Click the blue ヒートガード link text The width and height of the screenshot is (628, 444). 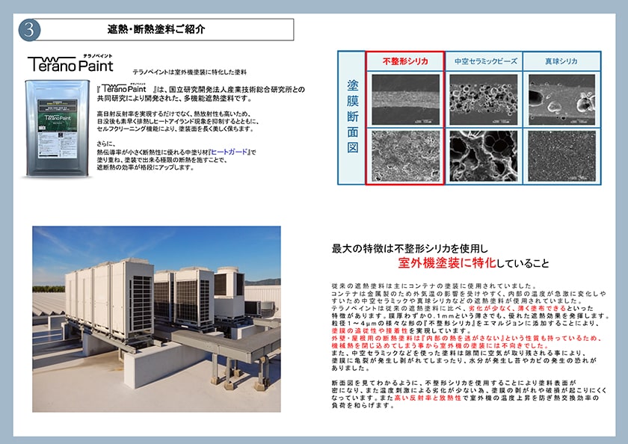229,152
